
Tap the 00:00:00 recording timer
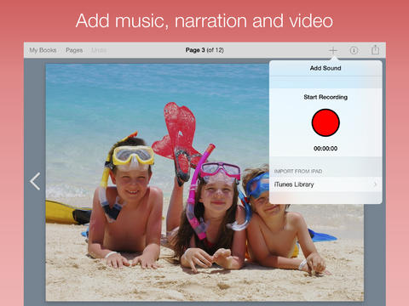[x=325, y=149]
